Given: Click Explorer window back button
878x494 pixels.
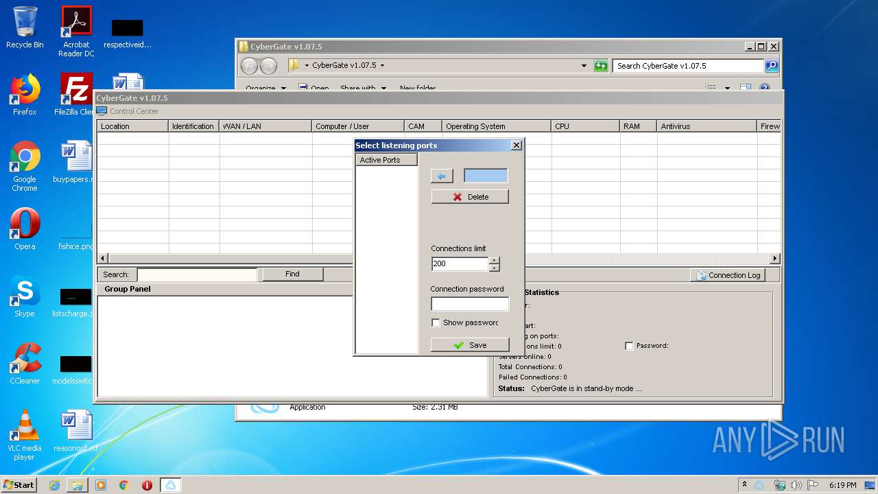Looking at the screenshot, I should click(249, 66).
